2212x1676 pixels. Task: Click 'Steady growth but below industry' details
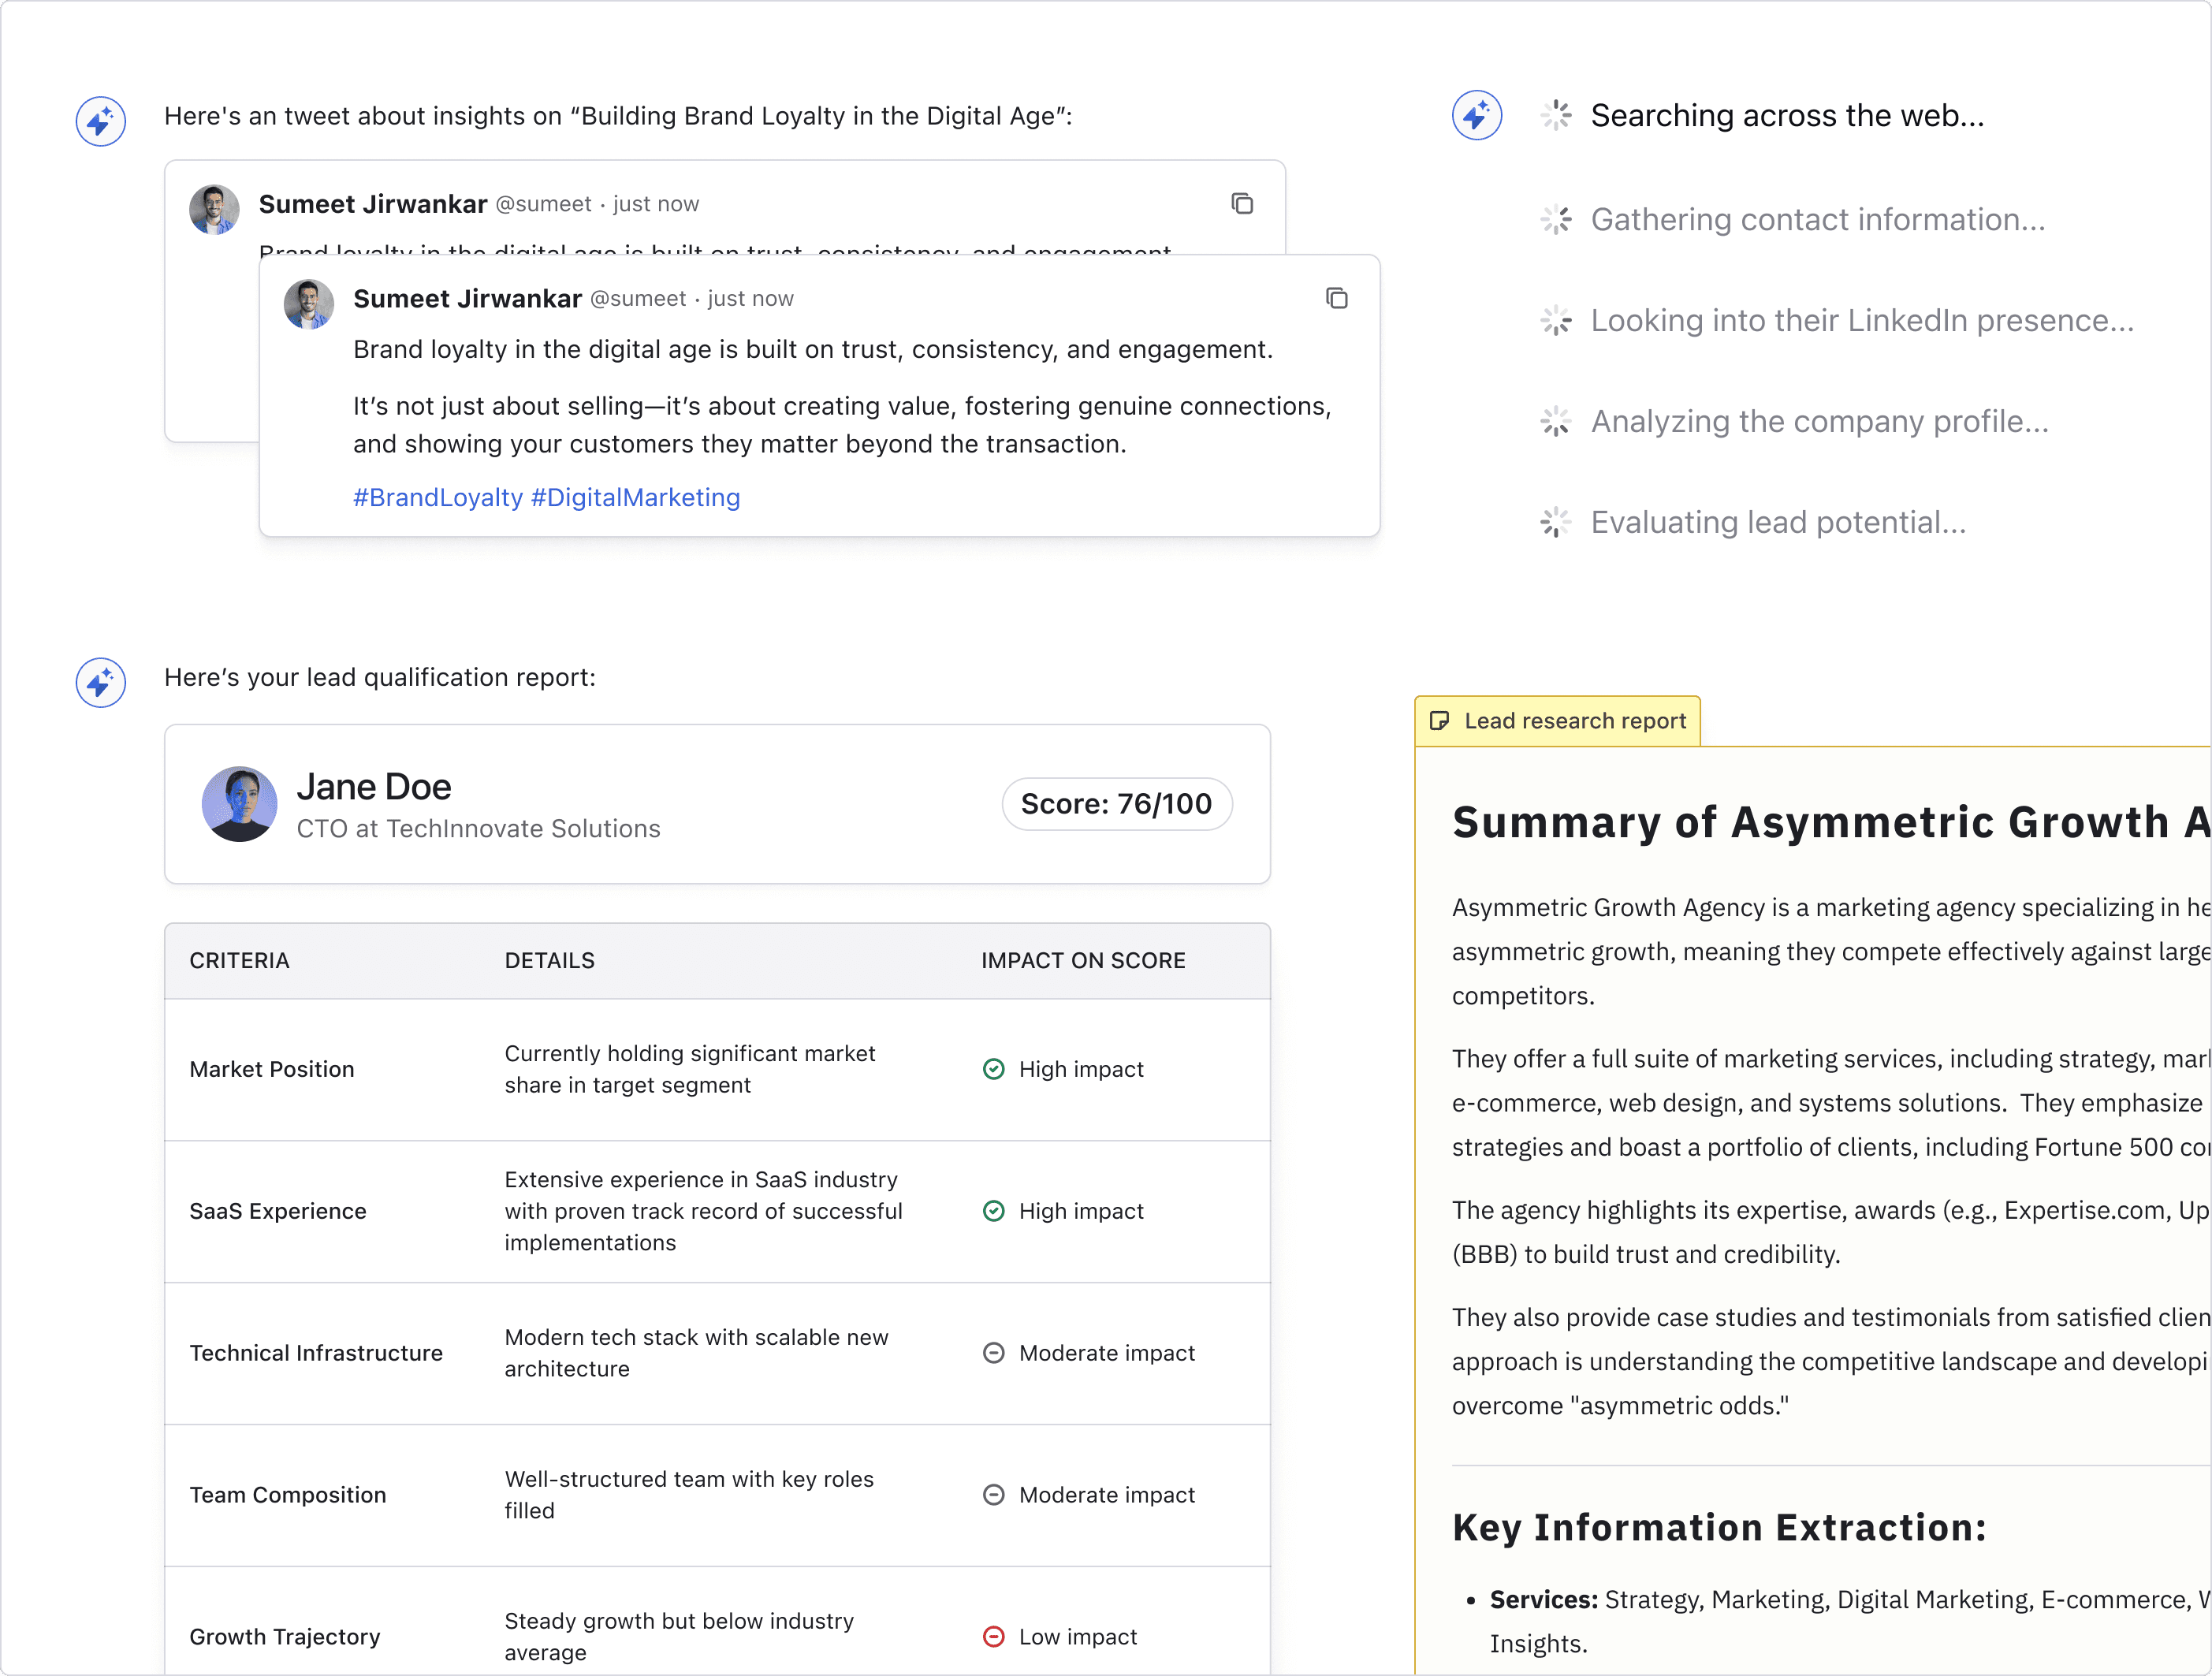point(679,1637)
